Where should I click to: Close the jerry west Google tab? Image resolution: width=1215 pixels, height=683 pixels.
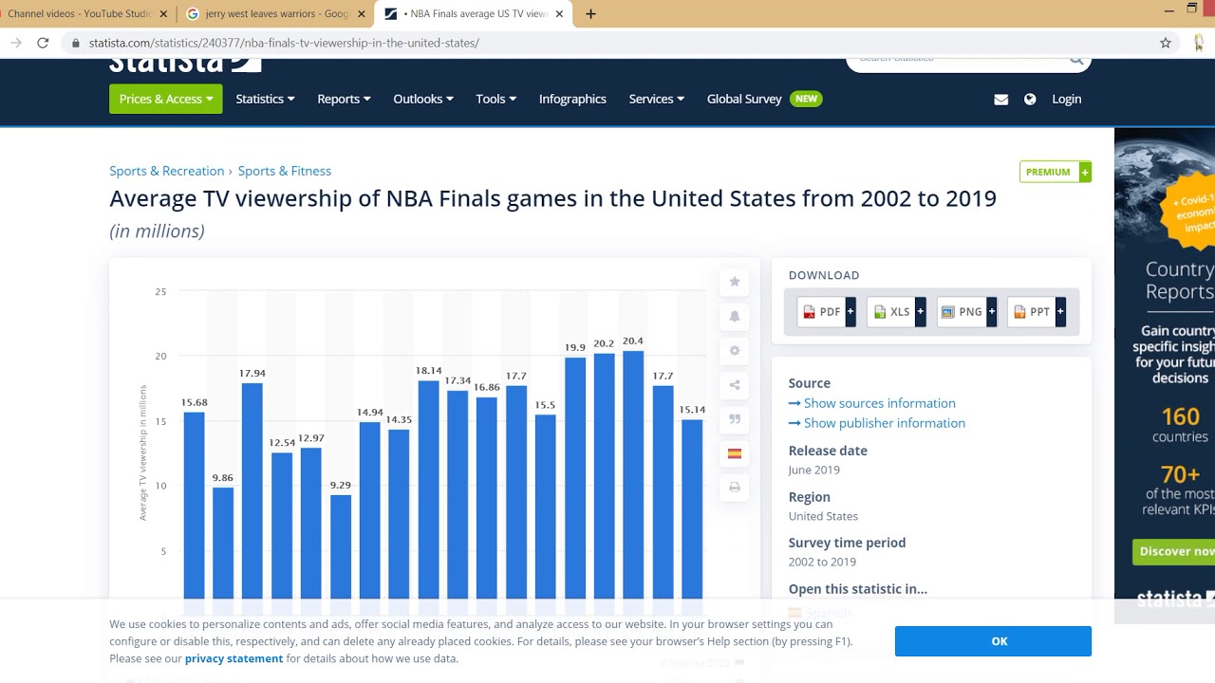click(x=362, y=14)
